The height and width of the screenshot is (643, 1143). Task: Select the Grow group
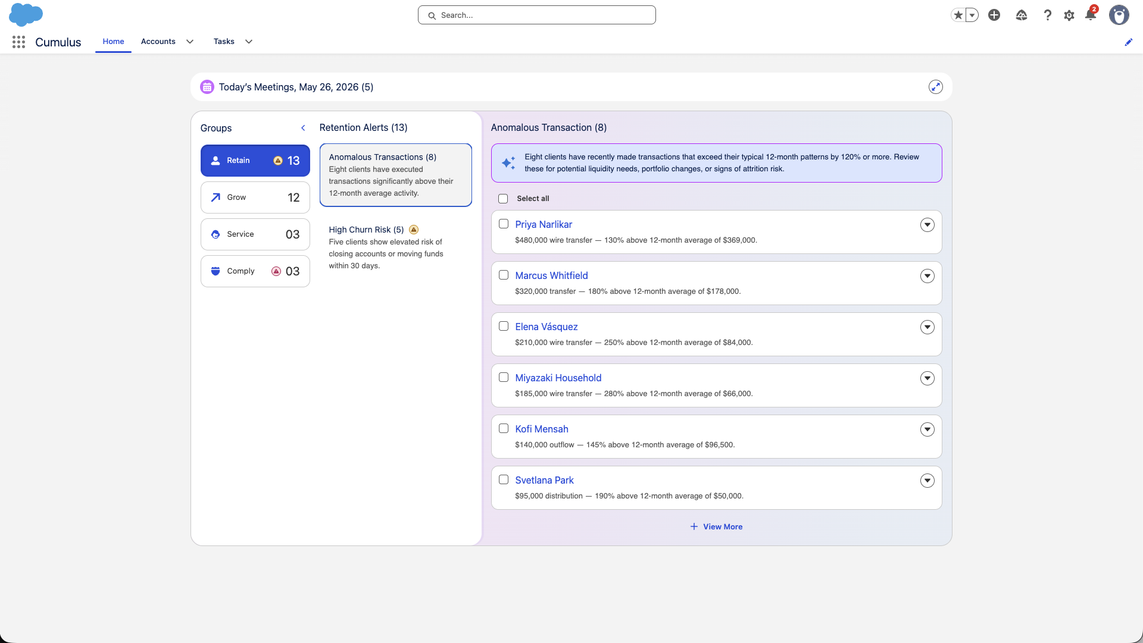pyautogui.click(x=255, y=197)
